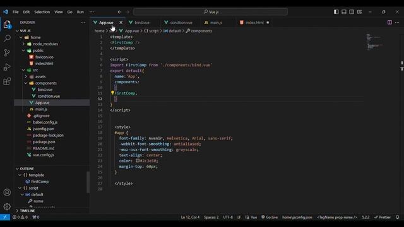
Task: Open index.html in the public folder
Action: 44,63
